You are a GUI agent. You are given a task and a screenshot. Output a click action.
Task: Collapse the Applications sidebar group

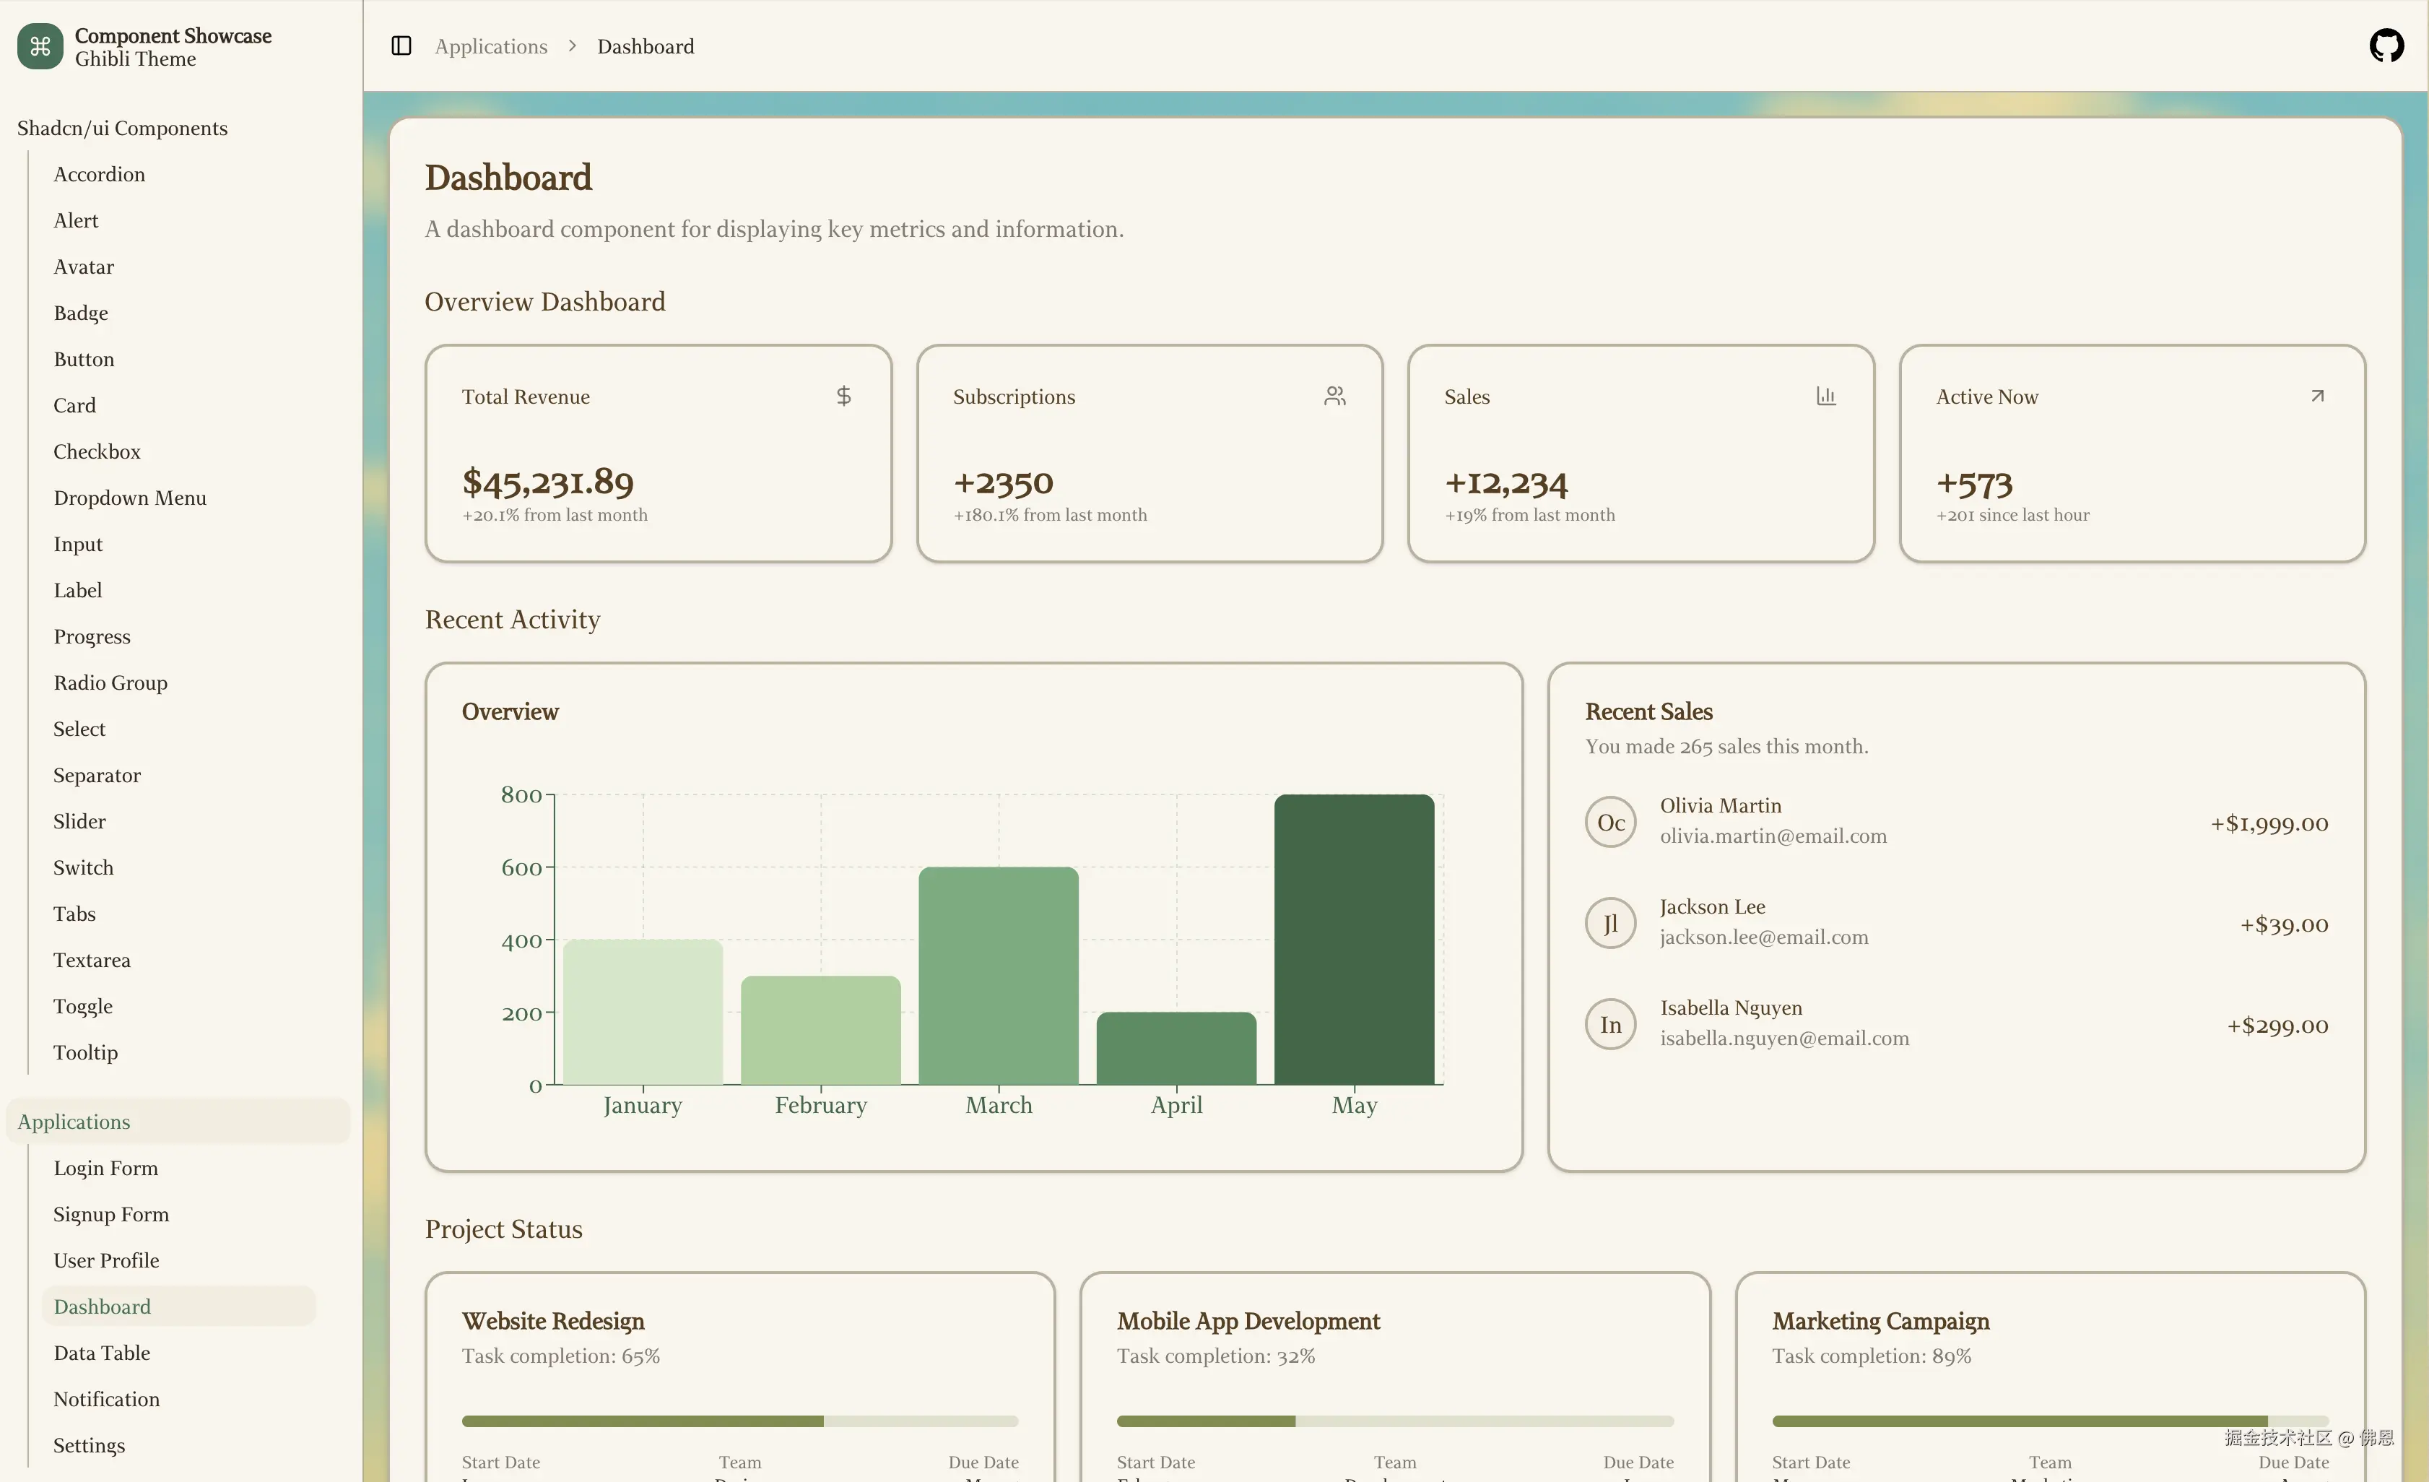click(75, 1122)
